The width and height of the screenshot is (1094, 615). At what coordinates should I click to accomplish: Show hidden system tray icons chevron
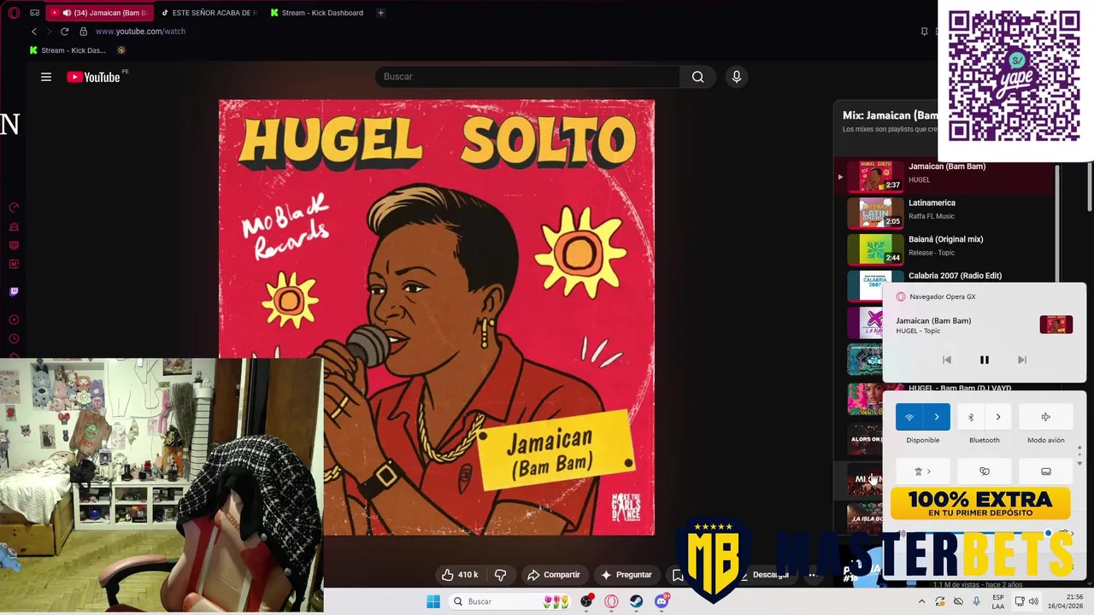point(922,601)
